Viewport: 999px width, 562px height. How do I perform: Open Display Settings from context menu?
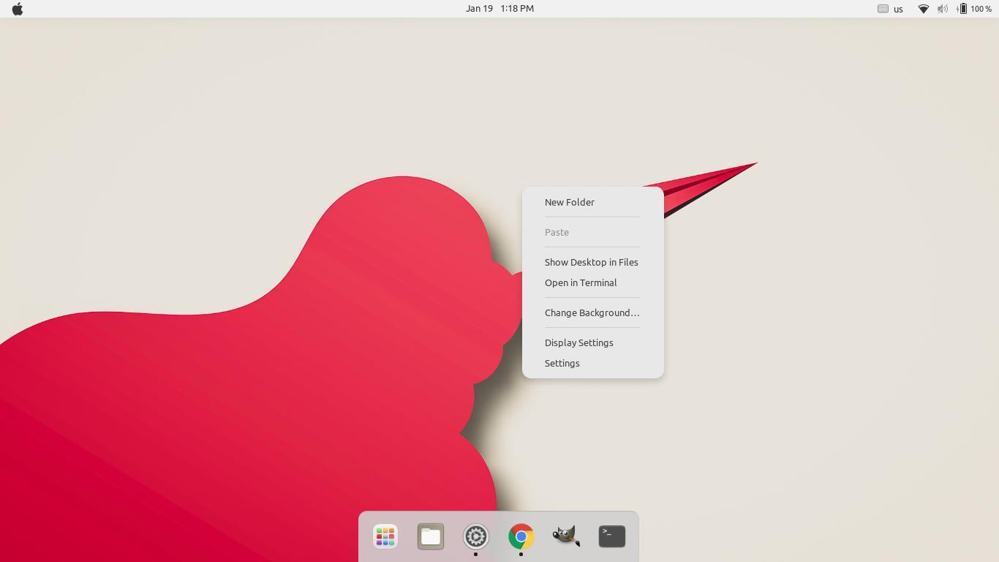[x=578, y=342]
